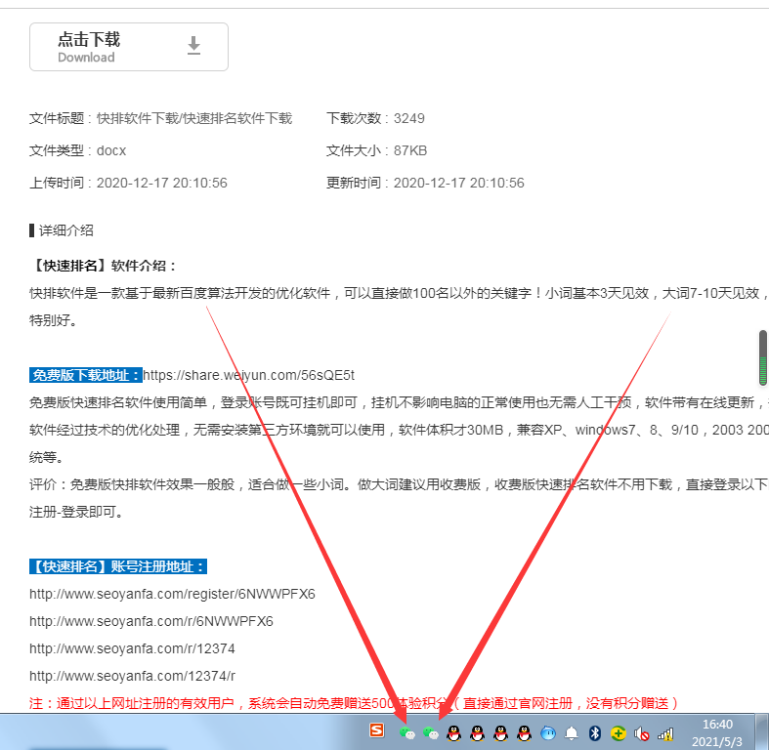Click the 上传时间 2020-12-17 20:10:56 text
Image resolution: width=769 pixels, height=750 pixels.
pyautogui.click(x=129, y=183)
